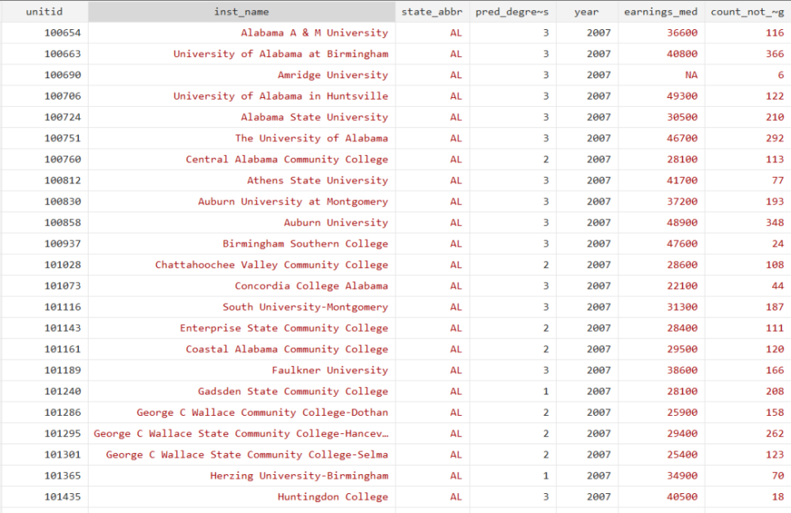This screenshot has width=791, height=513.
Task: Click unitid cell 100751
Action: (x=44, y=138)
